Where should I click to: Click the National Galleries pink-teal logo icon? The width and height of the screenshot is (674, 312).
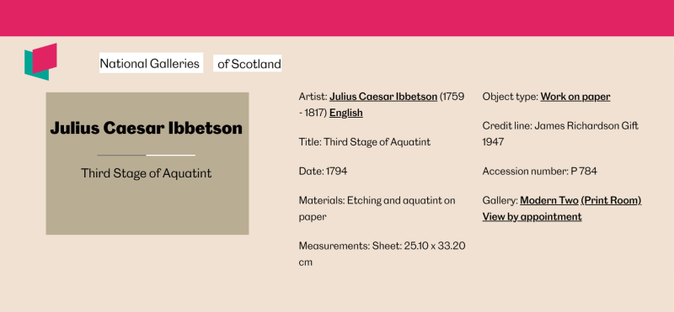point(40,61)
